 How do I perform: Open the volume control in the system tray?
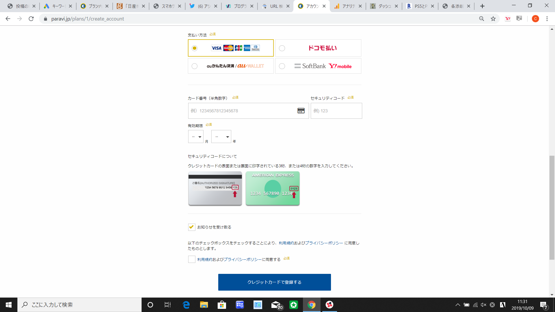point(484,305)
